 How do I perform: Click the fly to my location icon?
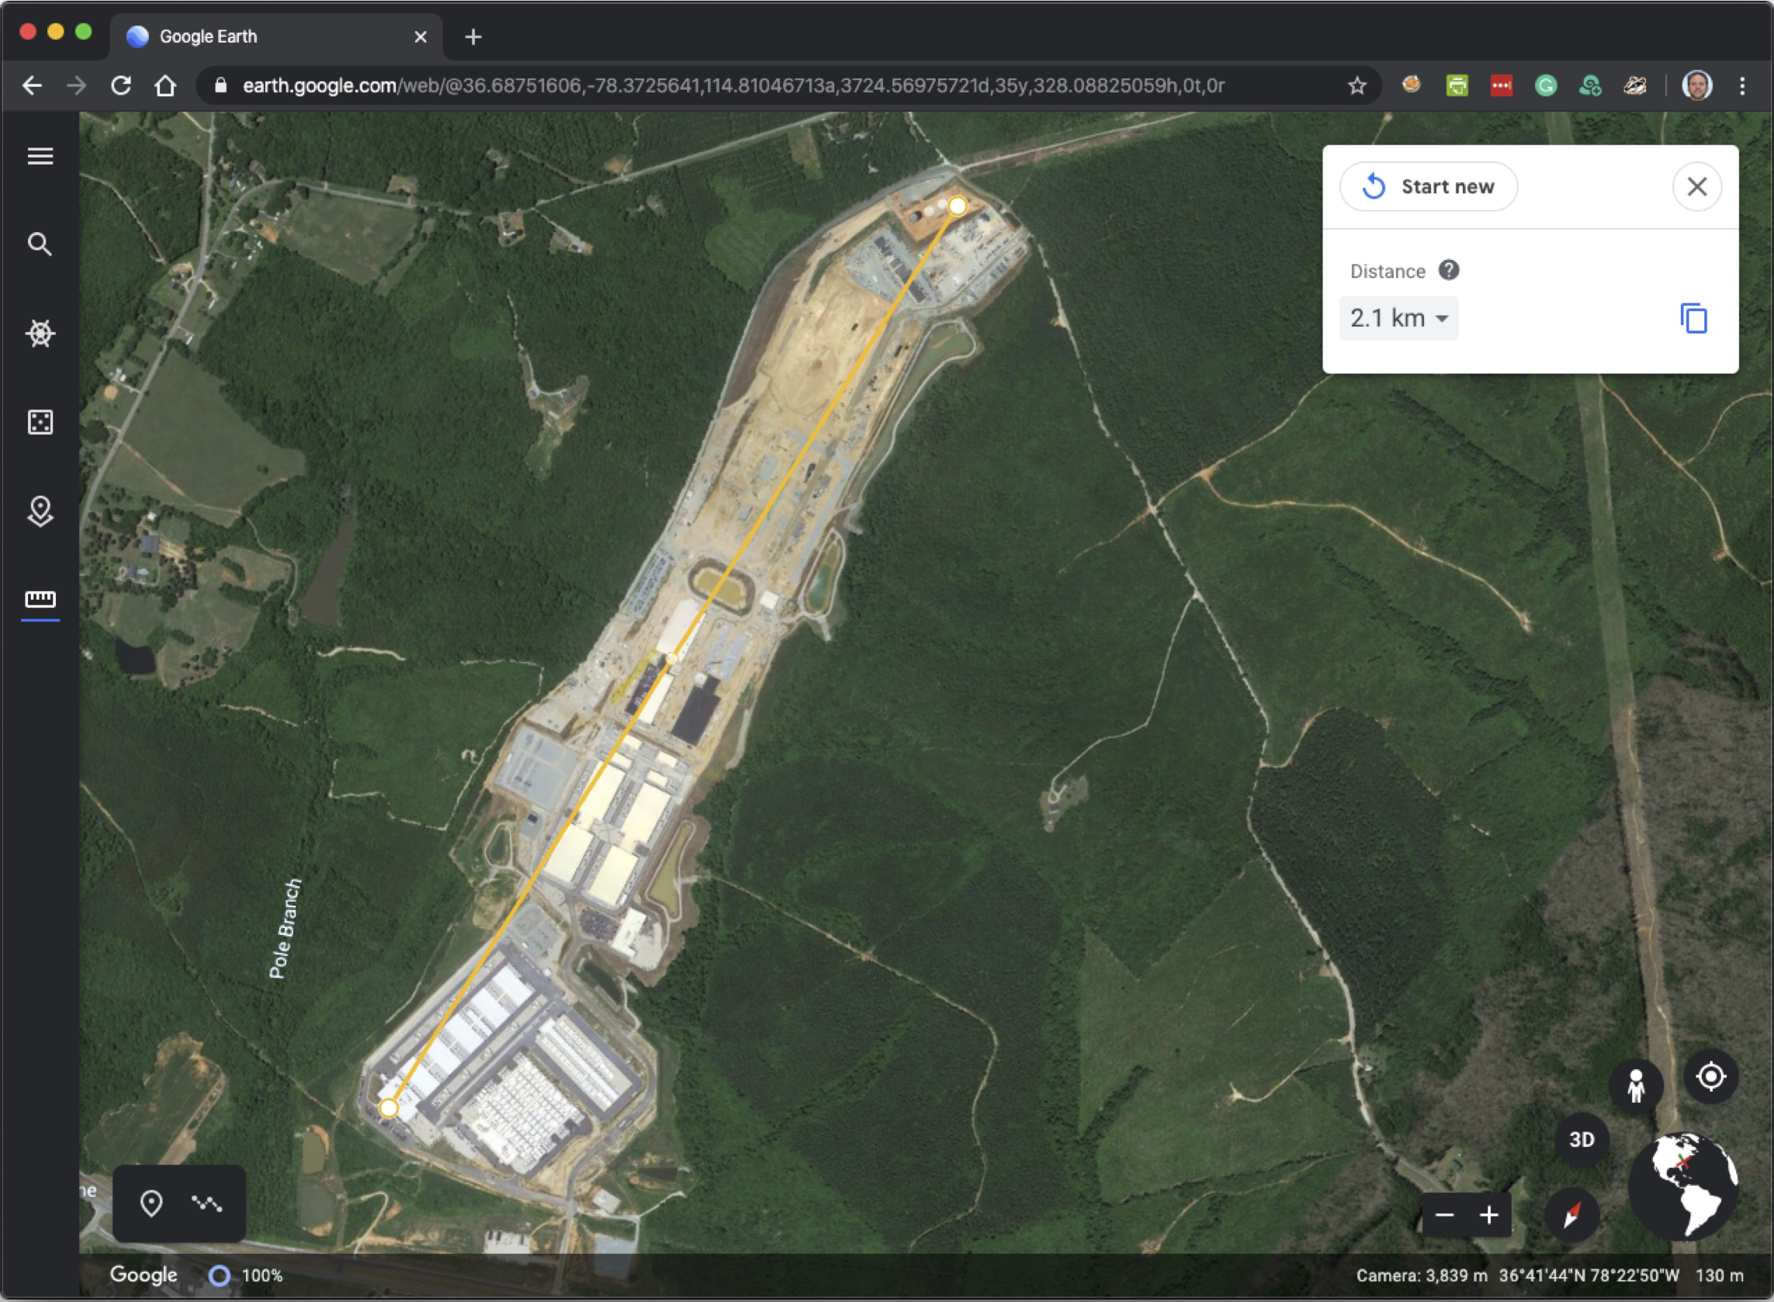[1710, 1076]
